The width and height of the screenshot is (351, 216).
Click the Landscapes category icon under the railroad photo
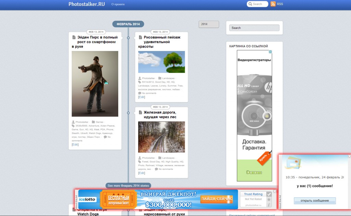pos(160,158)
